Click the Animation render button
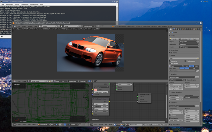The width and height of the screenshot is (212, 132). pos(184,39)
